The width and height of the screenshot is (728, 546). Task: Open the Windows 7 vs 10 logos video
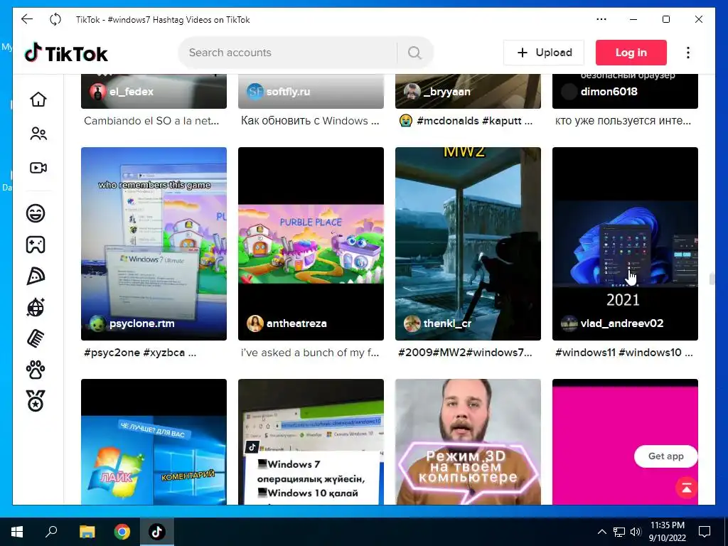point(154,442)
